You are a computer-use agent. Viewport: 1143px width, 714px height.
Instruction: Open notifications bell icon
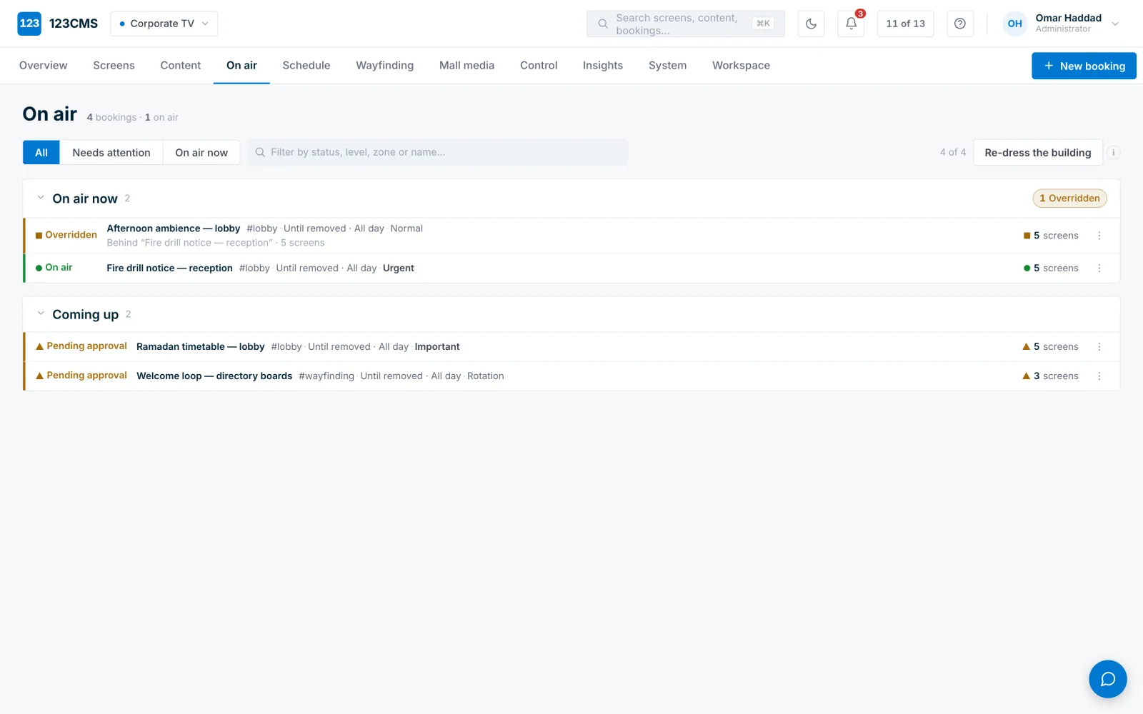pyautogui.click(x=851, y=24)
